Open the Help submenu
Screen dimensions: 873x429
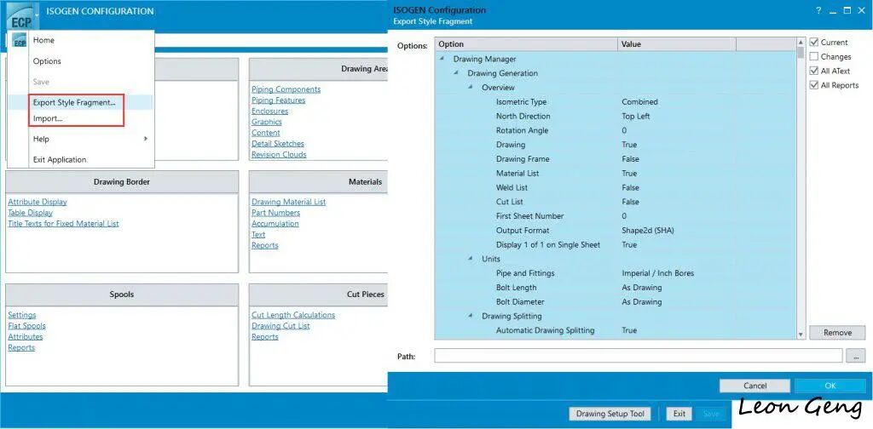point(41,139)
